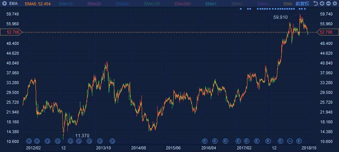Click the first E marker near 2016/04
This screenshot has width=339, height=152.
(x=205, y=141)
